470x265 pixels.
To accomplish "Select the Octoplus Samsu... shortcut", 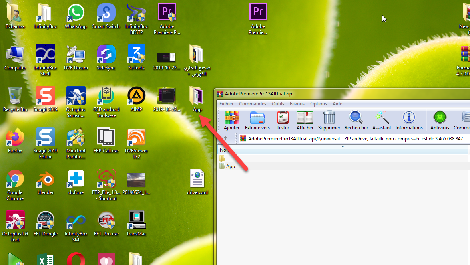I will coord(76,102).
